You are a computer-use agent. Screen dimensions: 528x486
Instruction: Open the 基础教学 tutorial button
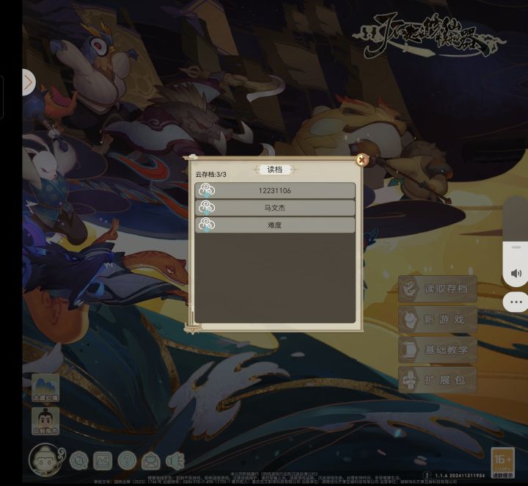click(x=437, y=349)
